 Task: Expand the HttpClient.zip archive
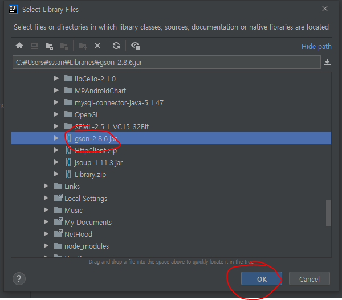[56, 150]
